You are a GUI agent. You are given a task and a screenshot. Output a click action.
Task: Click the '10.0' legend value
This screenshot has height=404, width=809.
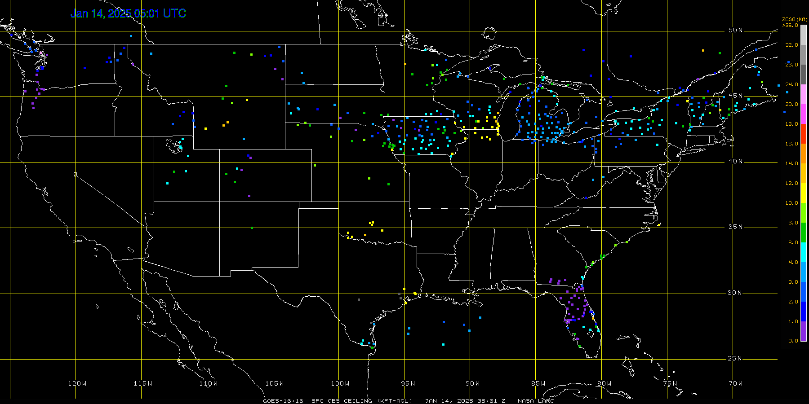[x=791, y=203]
